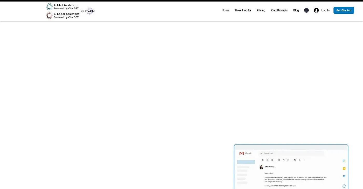Click the label tag icon in Gmail preview
The image size is (363, 189).
coord(299,160)
